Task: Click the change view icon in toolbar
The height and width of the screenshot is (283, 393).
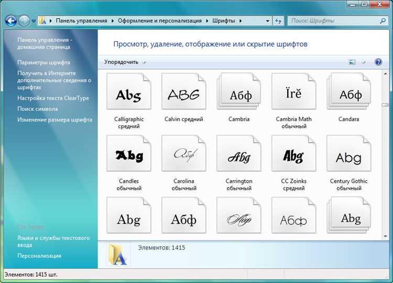Action: click(x=352, y=62)
